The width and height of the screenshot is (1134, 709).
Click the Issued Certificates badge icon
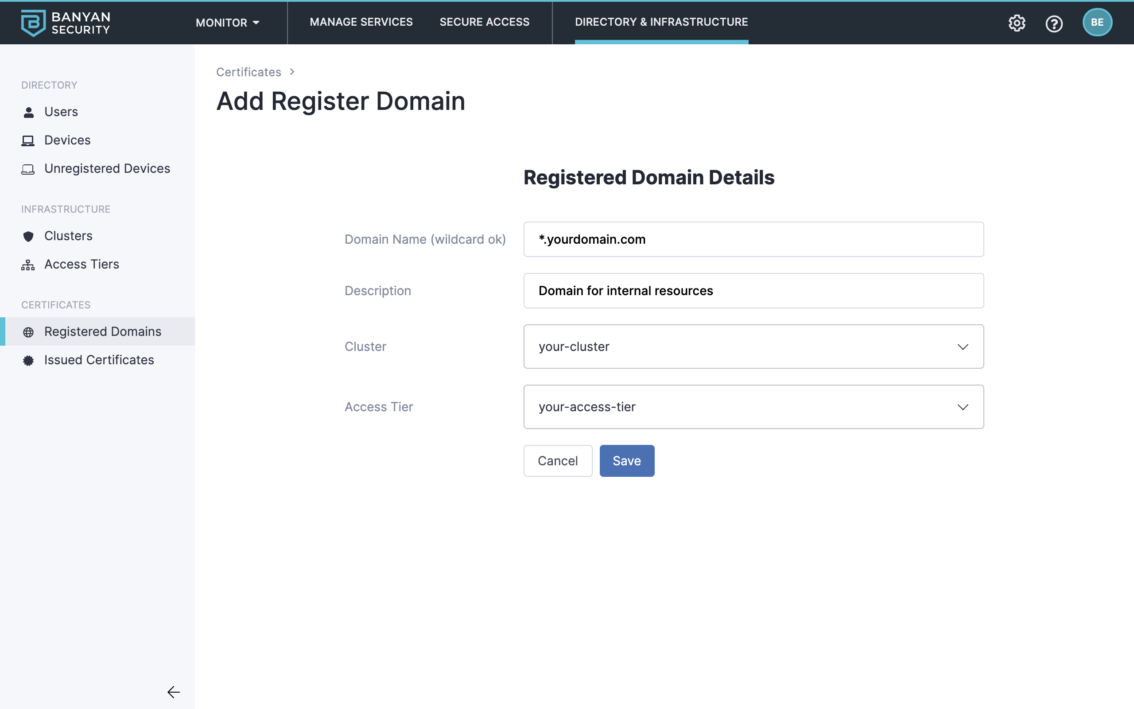point(29,360)
